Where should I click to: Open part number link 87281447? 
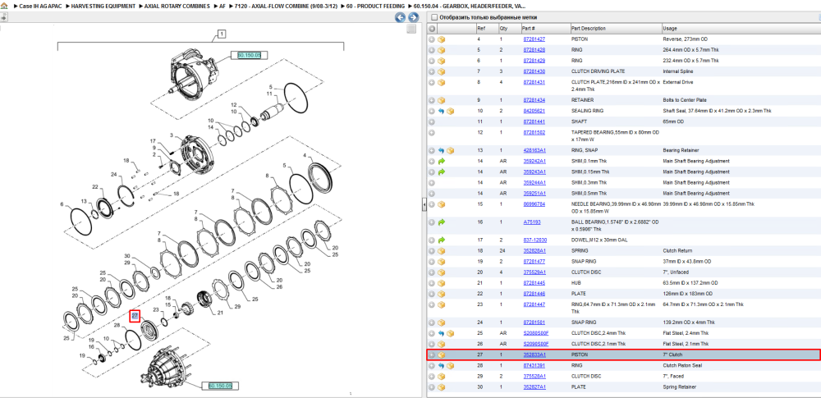(x=534, y=304)
